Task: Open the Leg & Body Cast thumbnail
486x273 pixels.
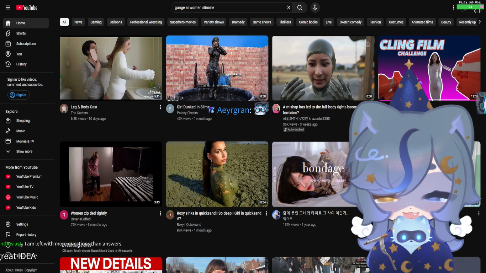Action: [111, 68]
